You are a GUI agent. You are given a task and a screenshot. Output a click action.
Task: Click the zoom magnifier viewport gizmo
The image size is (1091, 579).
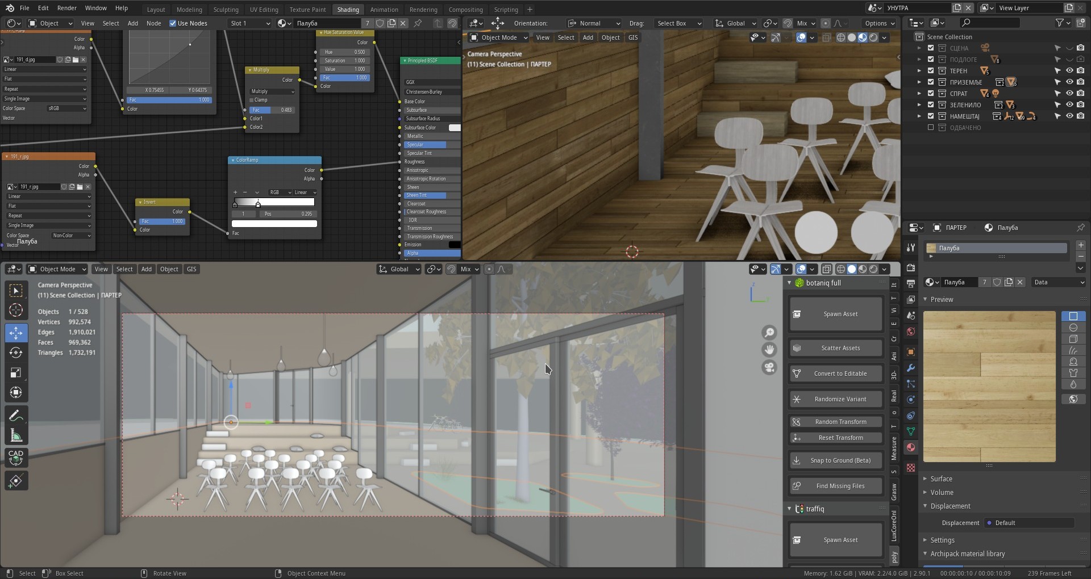[x=769, y=333]
